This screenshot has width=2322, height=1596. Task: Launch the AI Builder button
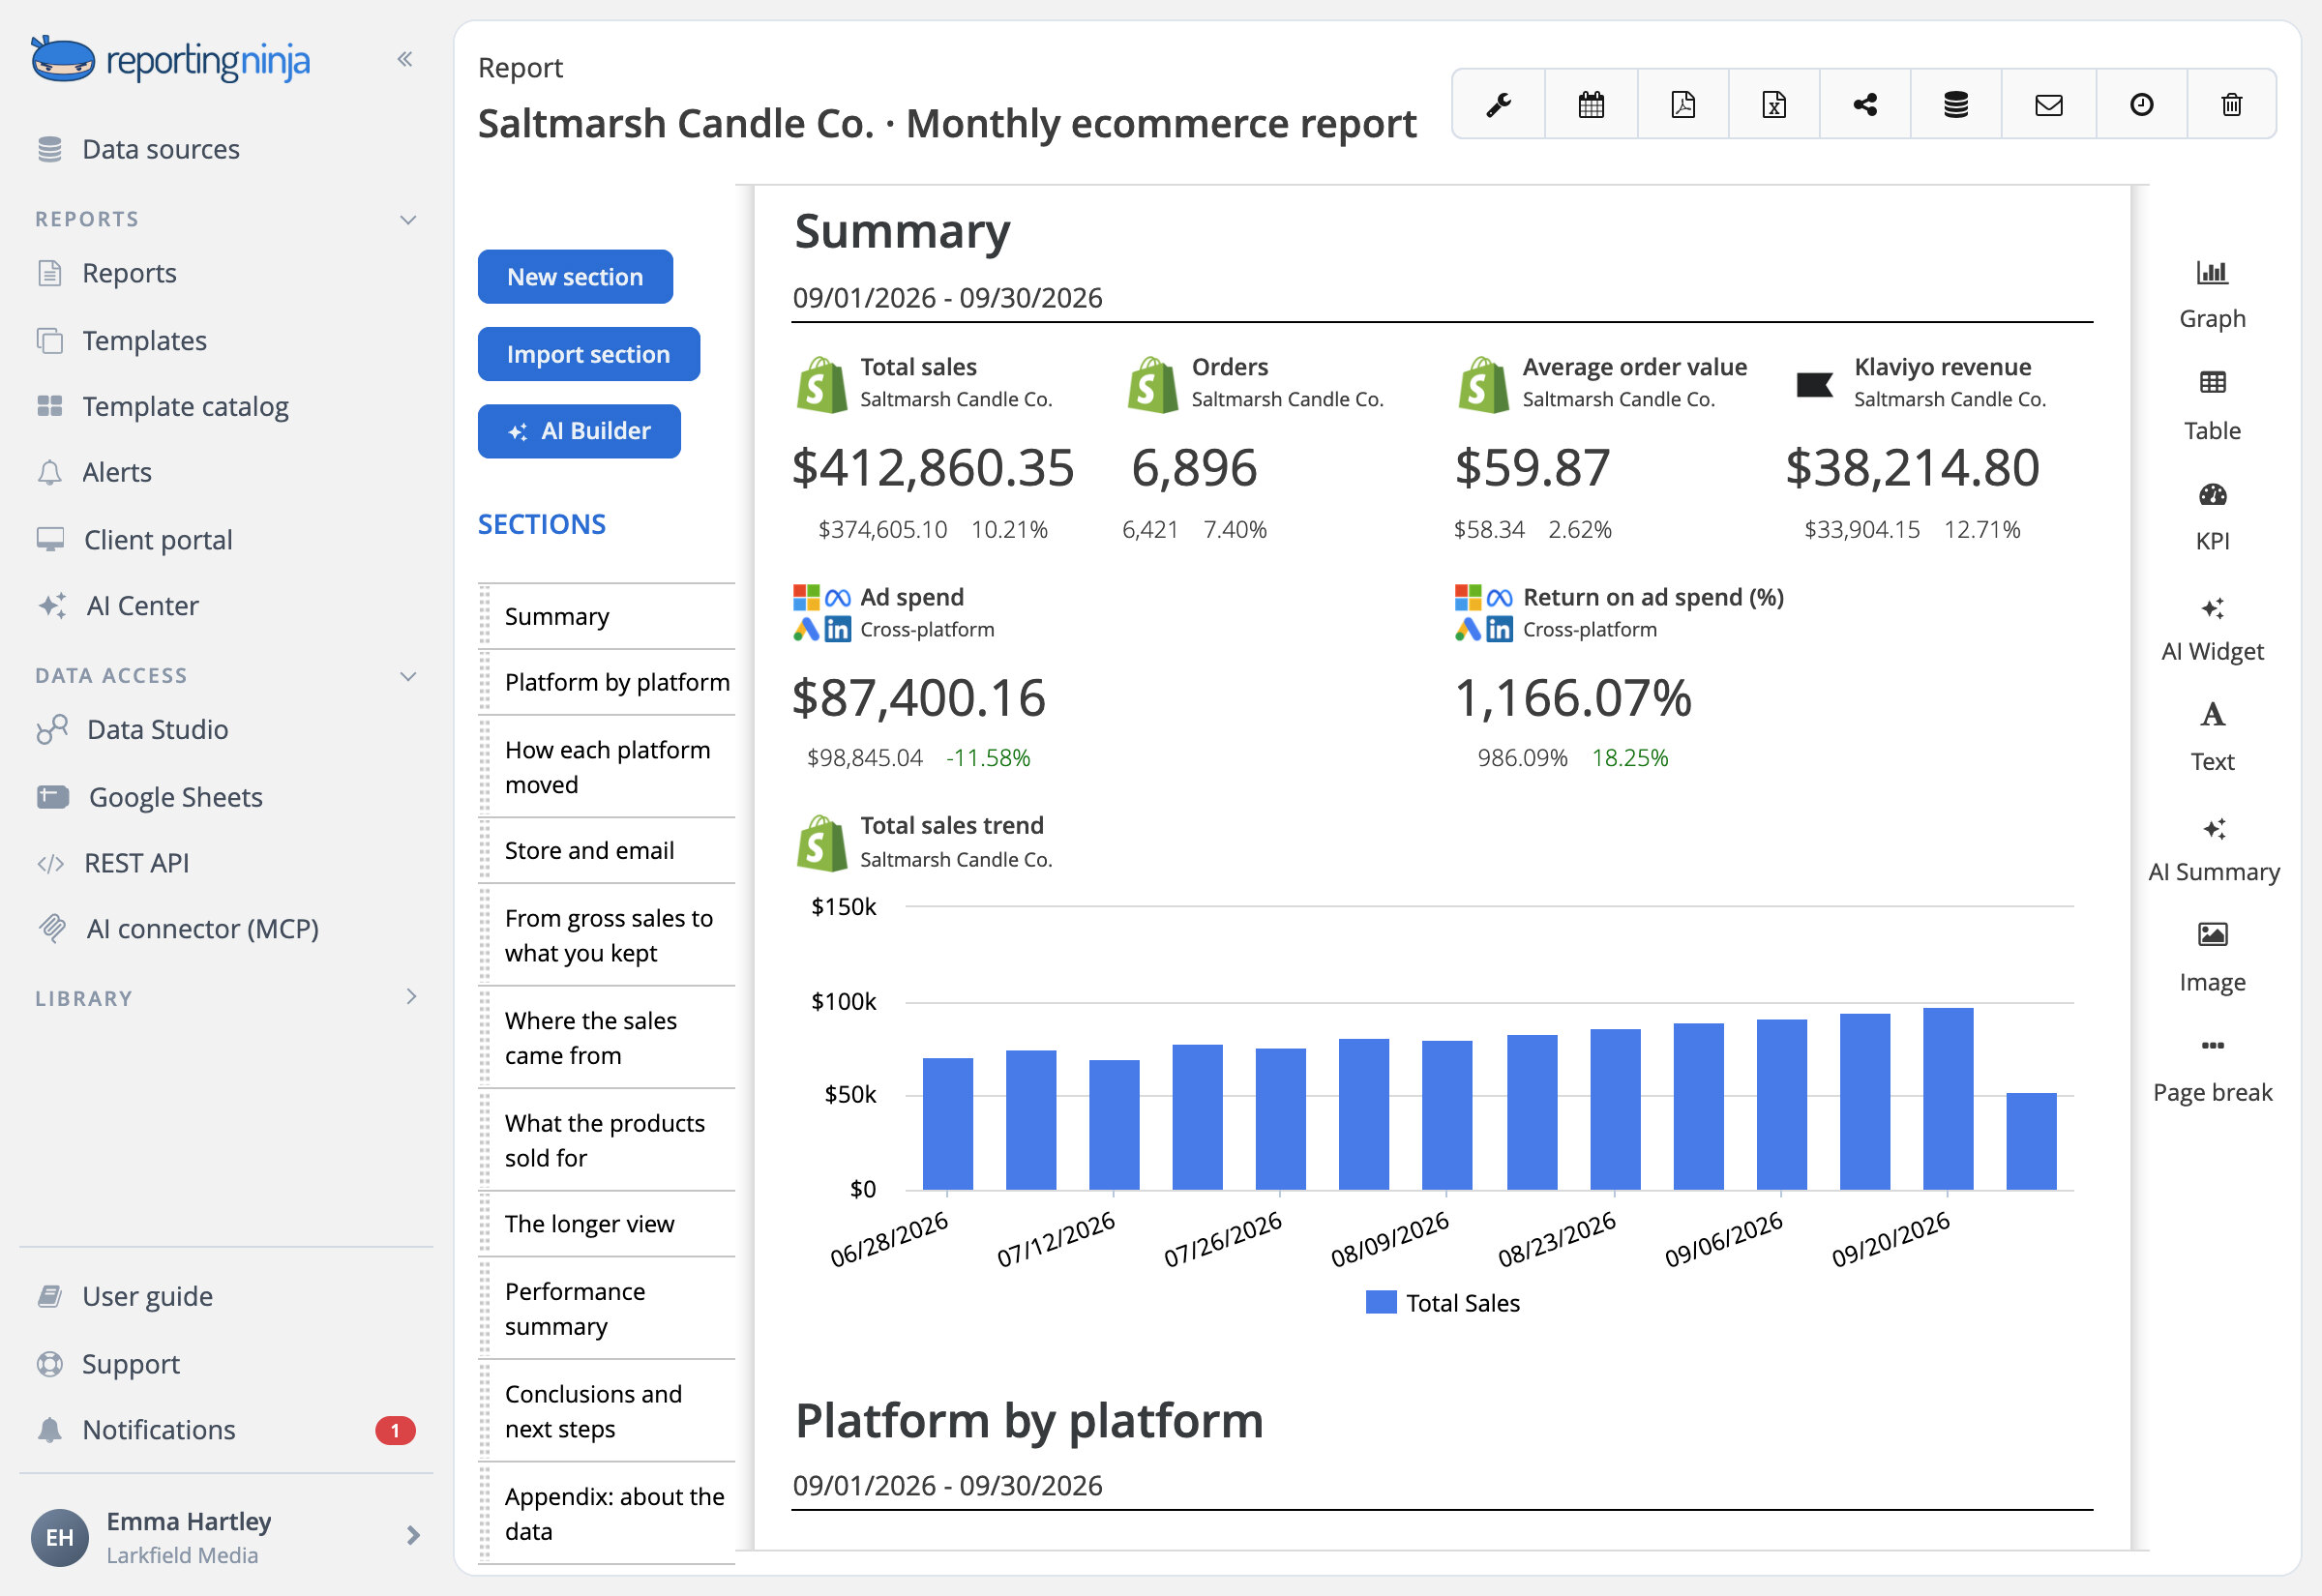[579, 431]
